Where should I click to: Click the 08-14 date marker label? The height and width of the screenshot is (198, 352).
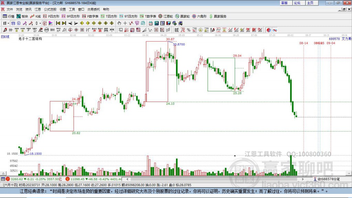click(x=304, y=43)
